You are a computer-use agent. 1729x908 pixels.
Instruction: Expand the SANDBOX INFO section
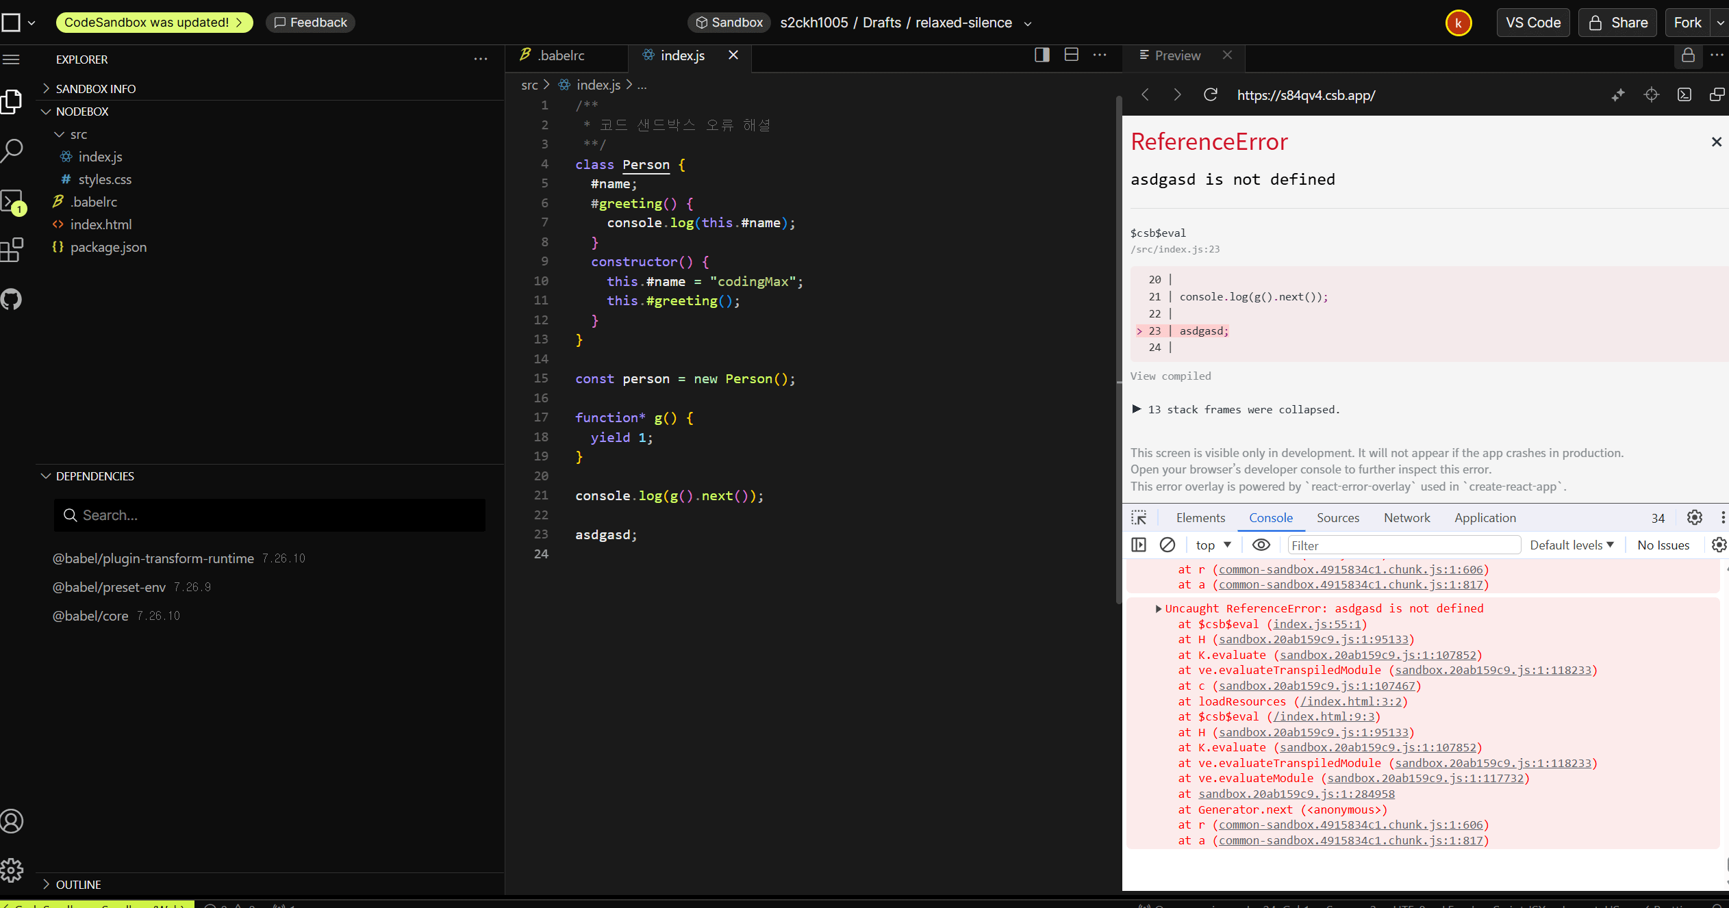tap(95, 88)
